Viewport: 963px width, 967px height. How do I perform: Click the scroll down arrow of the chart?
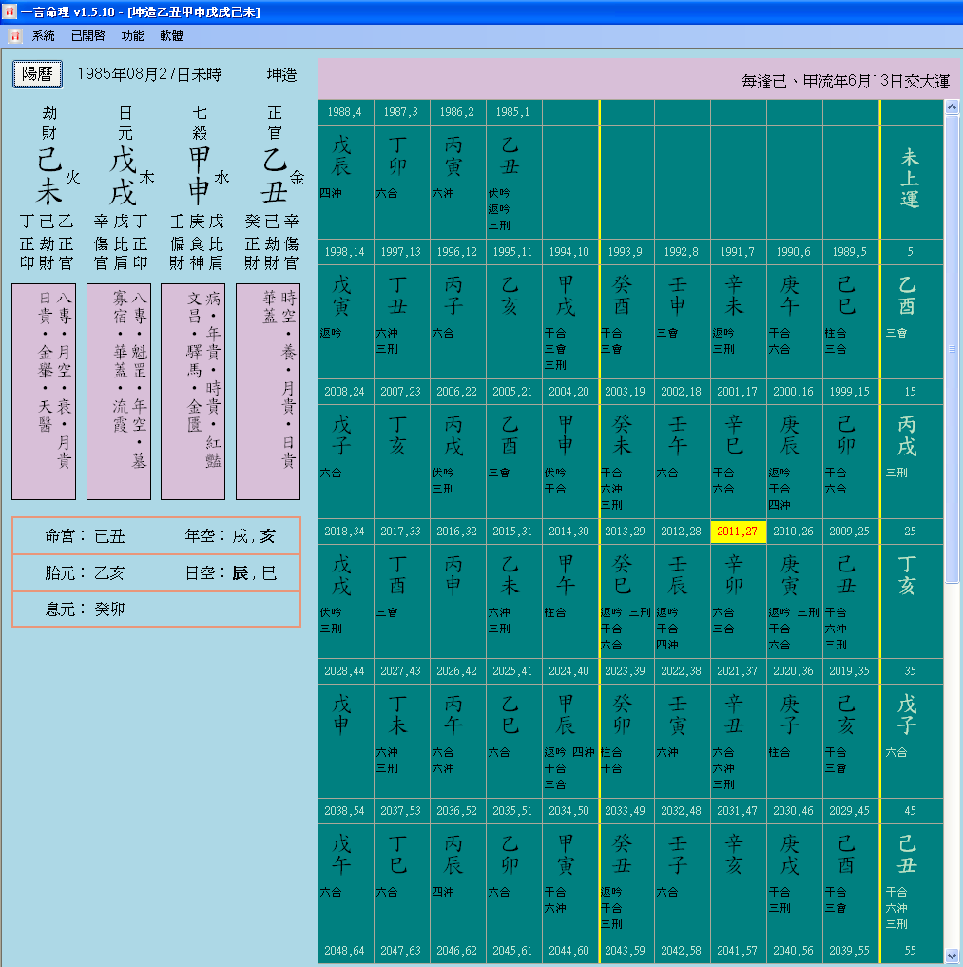952,956
